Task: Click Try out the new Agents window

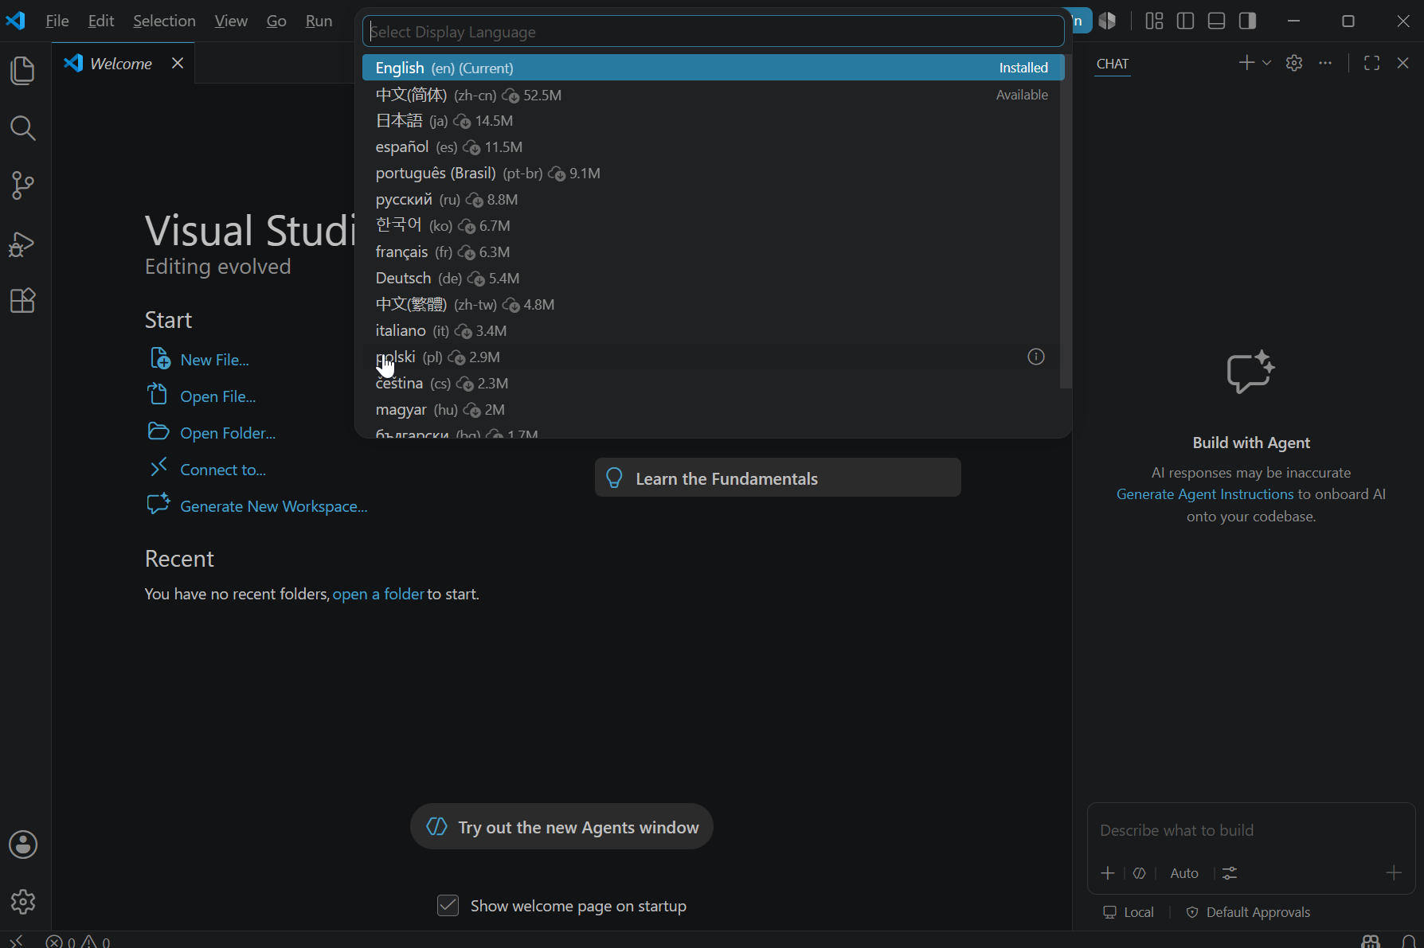Action: click(561, 827)
